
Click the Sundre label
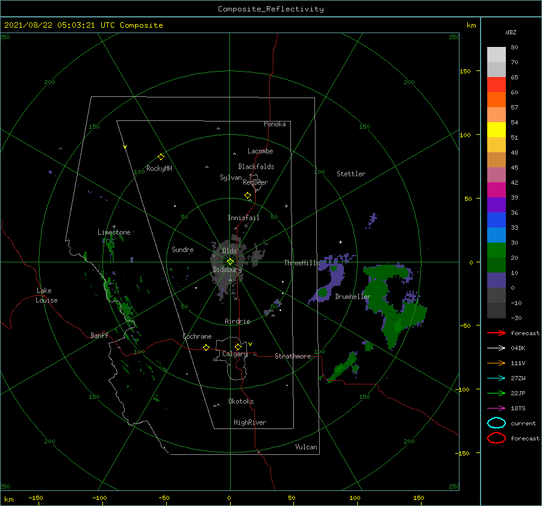(x=182, y=249)
